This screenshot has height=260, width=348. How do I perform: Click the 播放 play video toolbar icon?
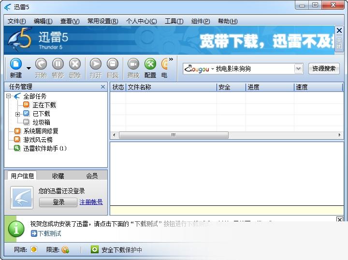coord(133,64)
